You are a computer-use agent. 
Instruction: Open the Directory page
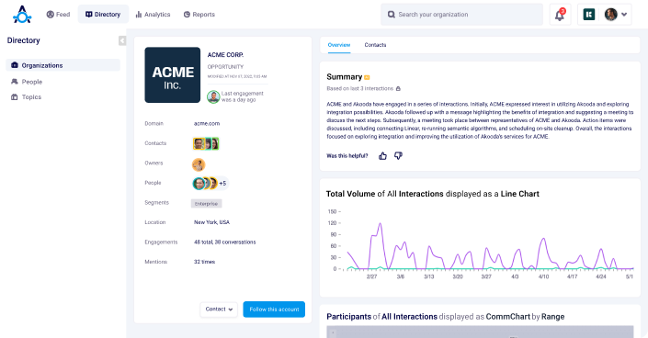click(x=103, y=15)
